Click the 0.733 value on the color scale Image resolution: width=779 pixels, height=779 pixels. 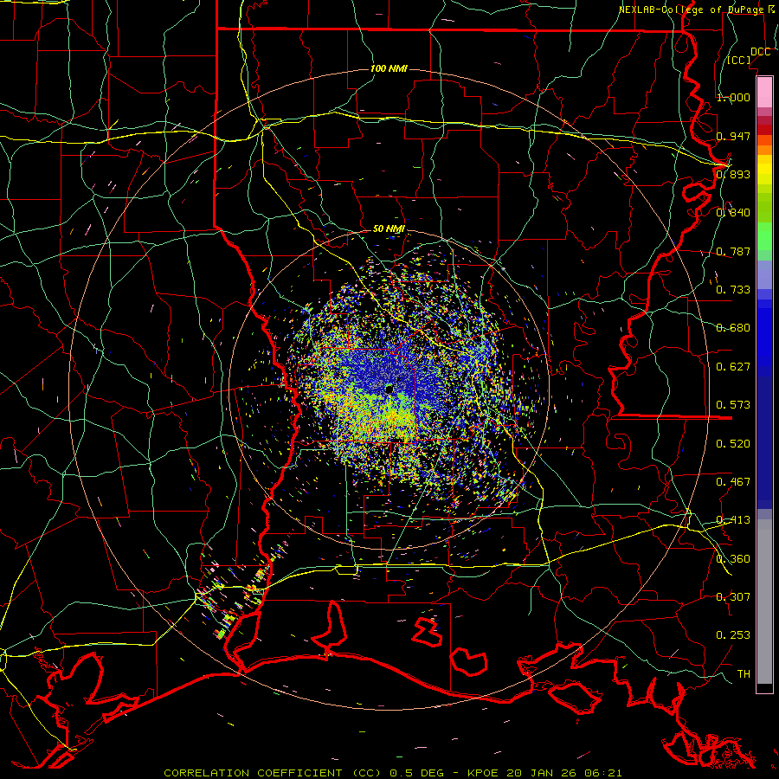point(733,290)
